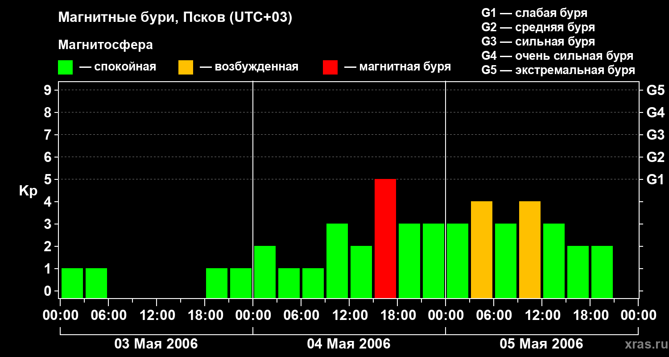
Task: Click the '03 Мая 2006' date label
Action: point(156,344)
